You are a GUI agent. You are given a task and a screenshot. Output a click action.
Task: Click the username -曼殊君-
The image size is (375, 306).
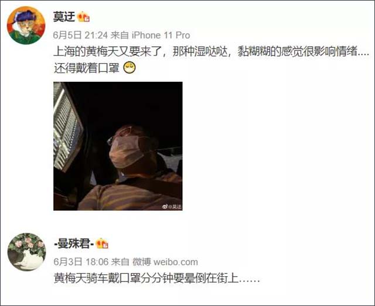click(x=74, y=244)
